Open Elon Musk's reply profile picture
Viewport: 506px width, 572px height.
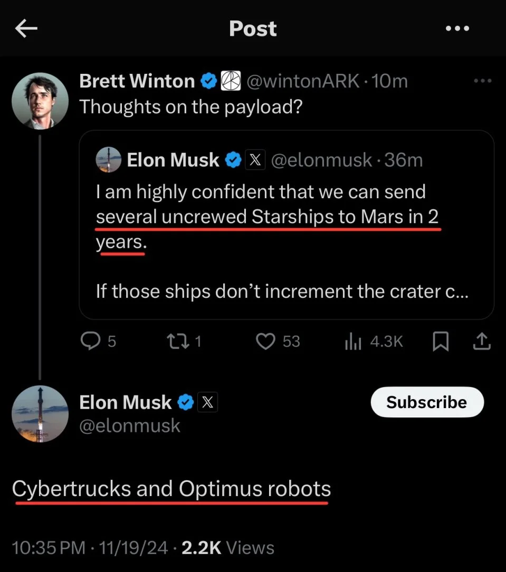[x=40, y=414]
